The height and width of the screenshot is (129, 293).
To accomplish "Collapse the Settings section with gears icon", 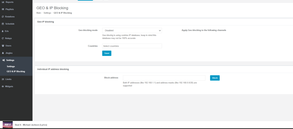I will (x=3, y=60).
